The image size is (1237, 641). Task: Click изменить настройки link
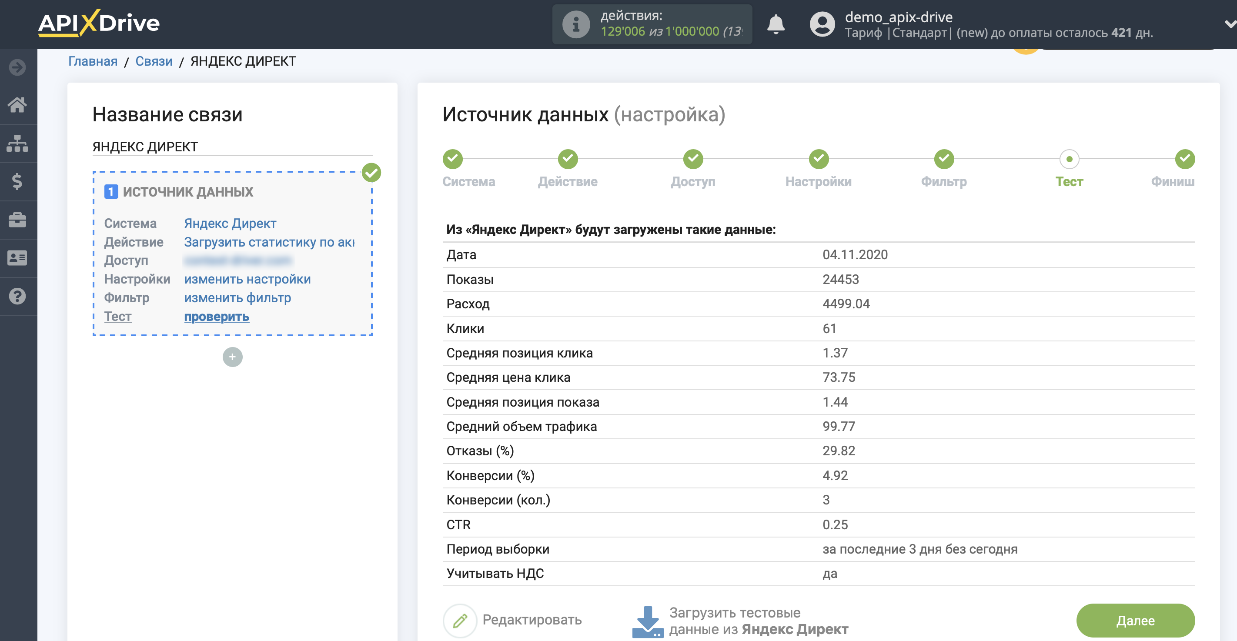point(247,279)
